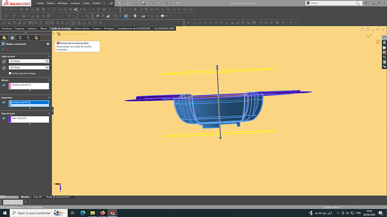This screenshot has width=387, height=217.
Task: Open the SOLIDWORKS Help question mark
Action: point(366,3)
